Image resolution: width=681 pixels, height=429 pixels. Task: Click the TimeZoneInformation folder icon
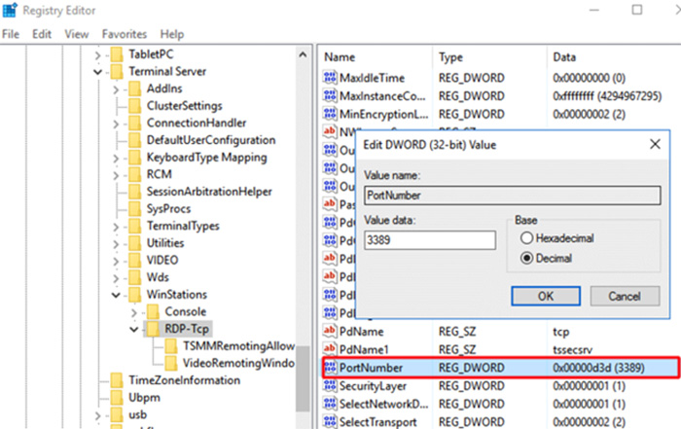(117, 380)
